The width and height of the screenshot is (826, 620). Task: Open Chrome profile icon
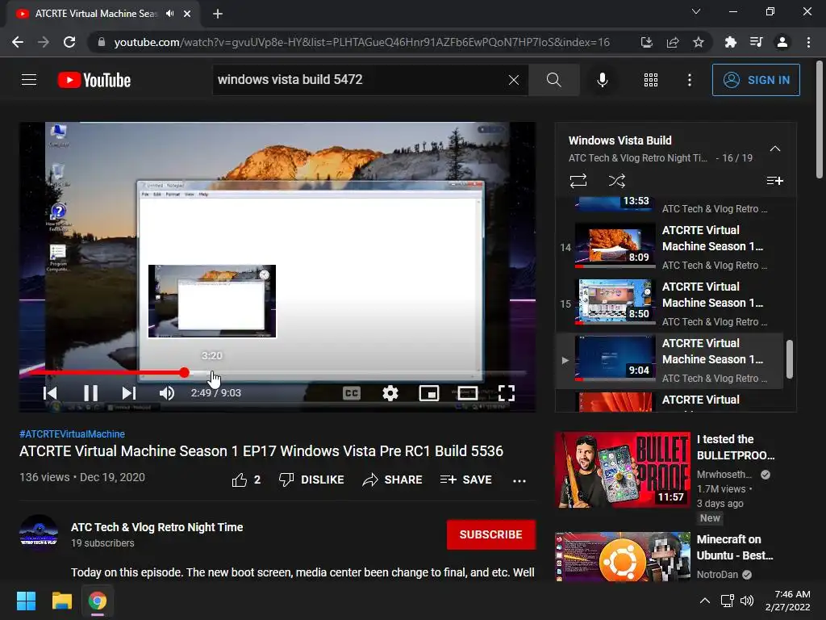click(782, 42)
